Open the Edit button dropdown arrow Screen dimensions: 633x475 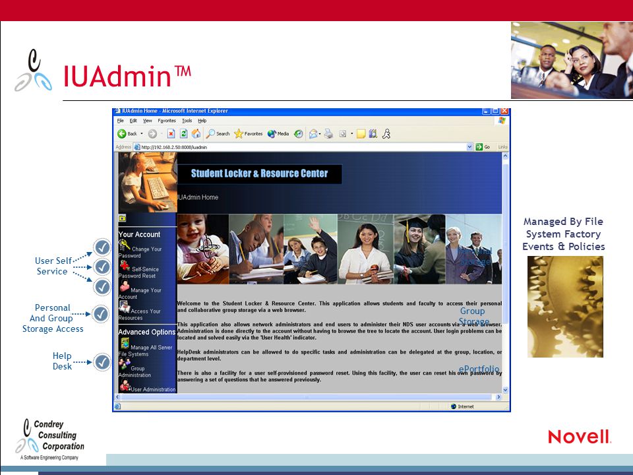point(352,134)
